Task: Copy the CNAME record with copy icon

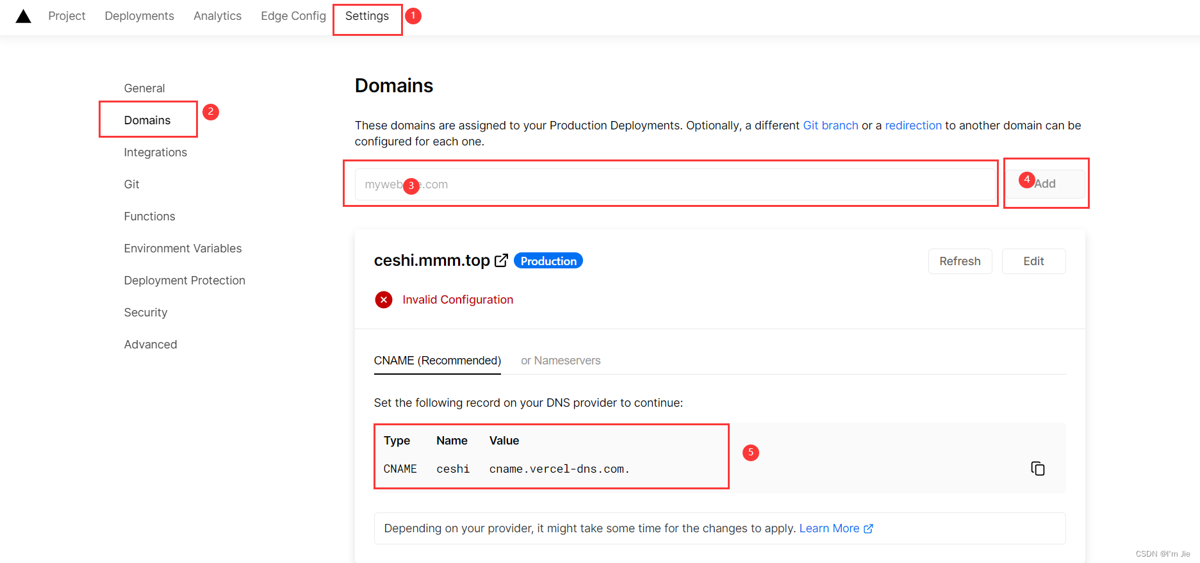Action: (1038, 469)
